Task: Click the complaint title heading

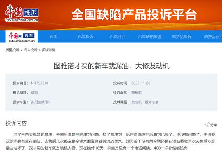Action: (111, 66)
